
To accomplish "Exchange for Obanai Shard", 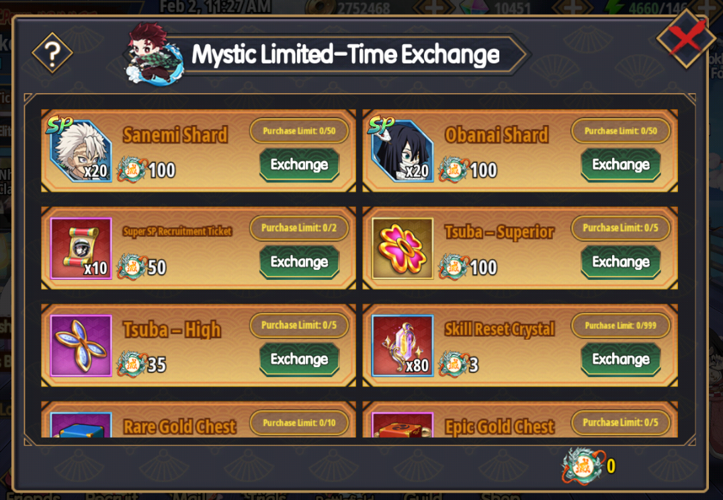I will (621, 165).
